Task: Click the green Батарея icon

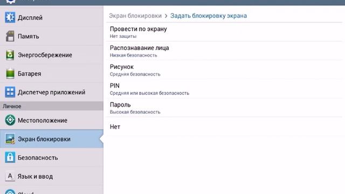Action: point(10,73)
